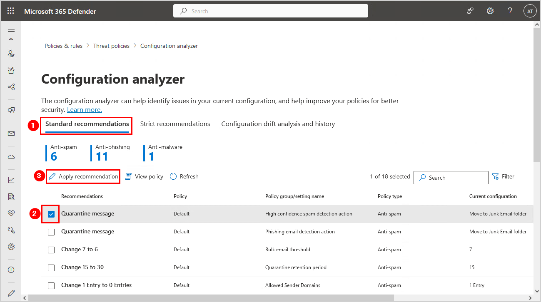541x302 pixels.
Task: Open Configuration drift analysis and history tab
Action: click(x=278, y=124)
